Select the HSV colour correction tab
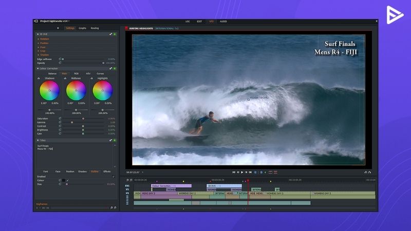Viewport: 411px width, 231px height. click(88, 73)
